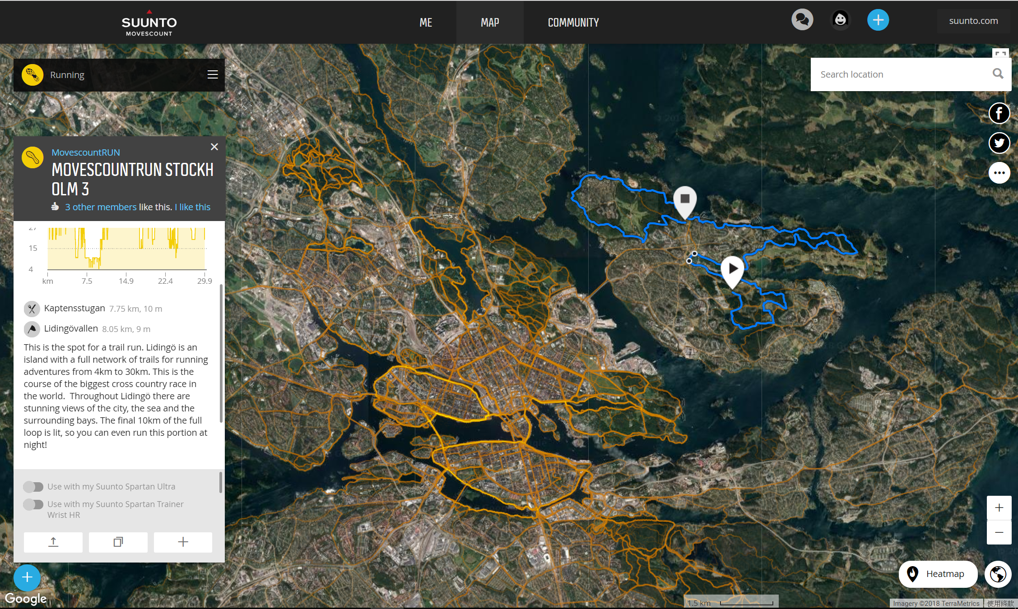Click the blue create route plus button

click(27, 577)
